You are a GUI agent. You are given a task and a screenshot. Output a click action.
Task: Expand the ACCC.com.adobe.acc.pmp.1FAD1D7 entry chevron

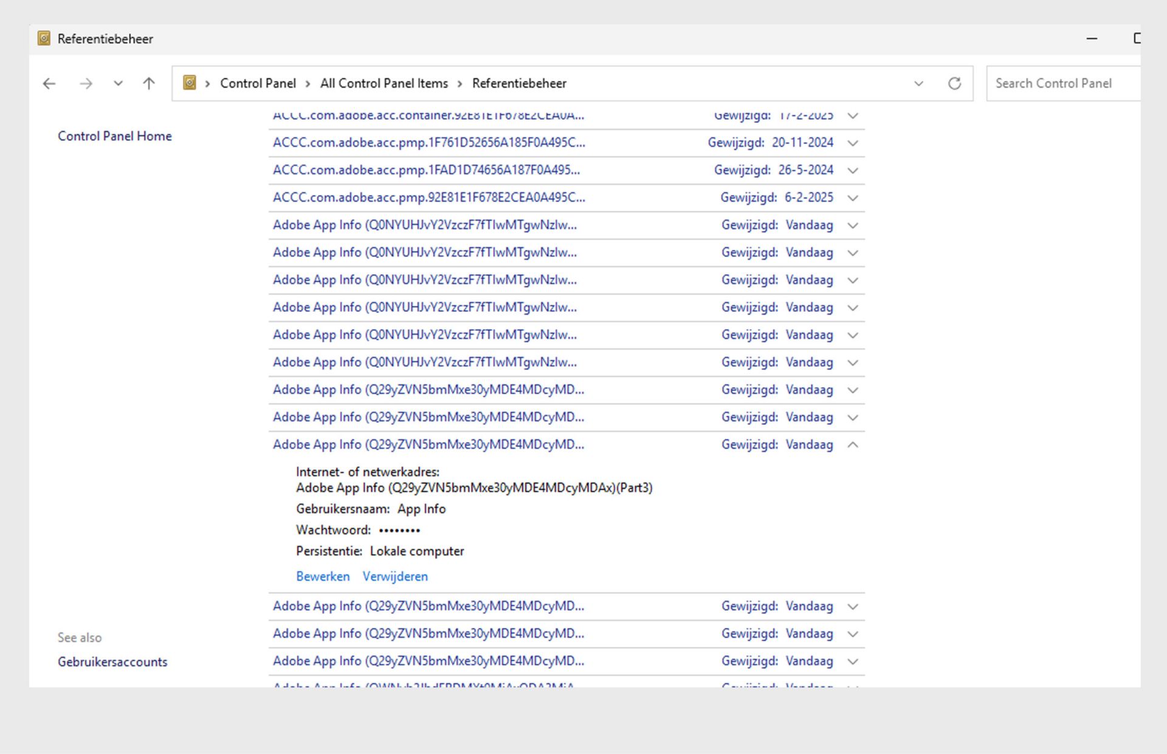tap(853, 170)
